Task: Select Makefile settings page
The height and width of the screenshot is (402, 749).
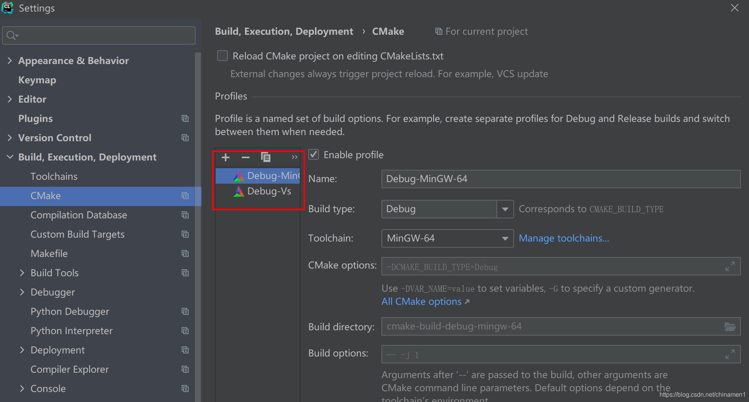Action: [x=49, y=253]
